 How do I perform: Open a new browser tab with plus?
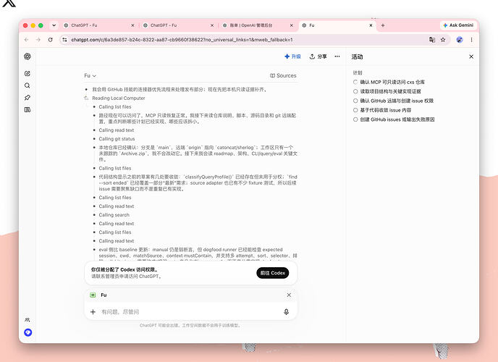[x=383, y=25]
